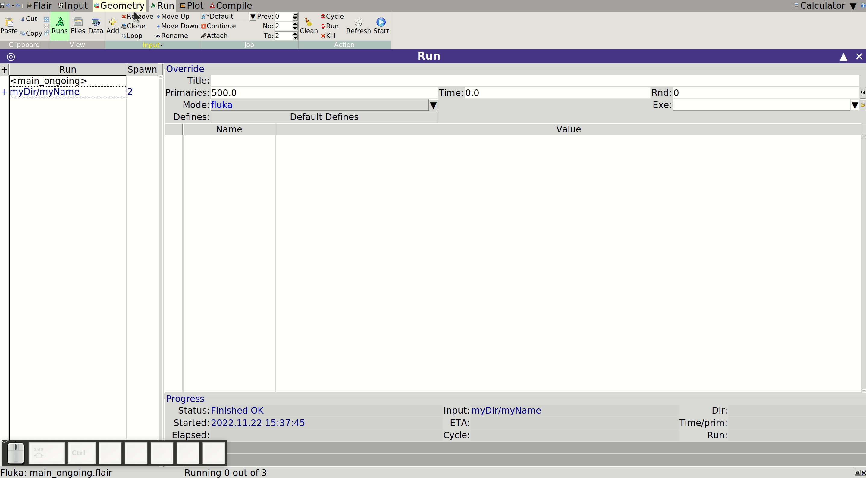This screenshot has height=478, width=866.
Task: Open the Files view icon
Action: 78,22
